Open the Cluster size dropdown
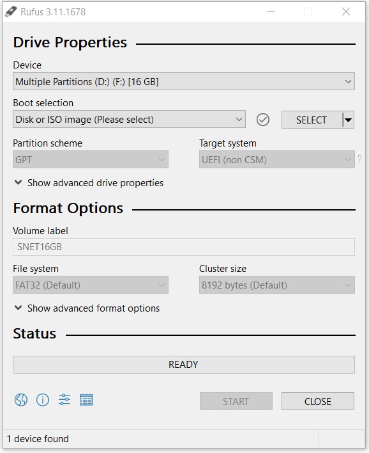 point(277,285)
